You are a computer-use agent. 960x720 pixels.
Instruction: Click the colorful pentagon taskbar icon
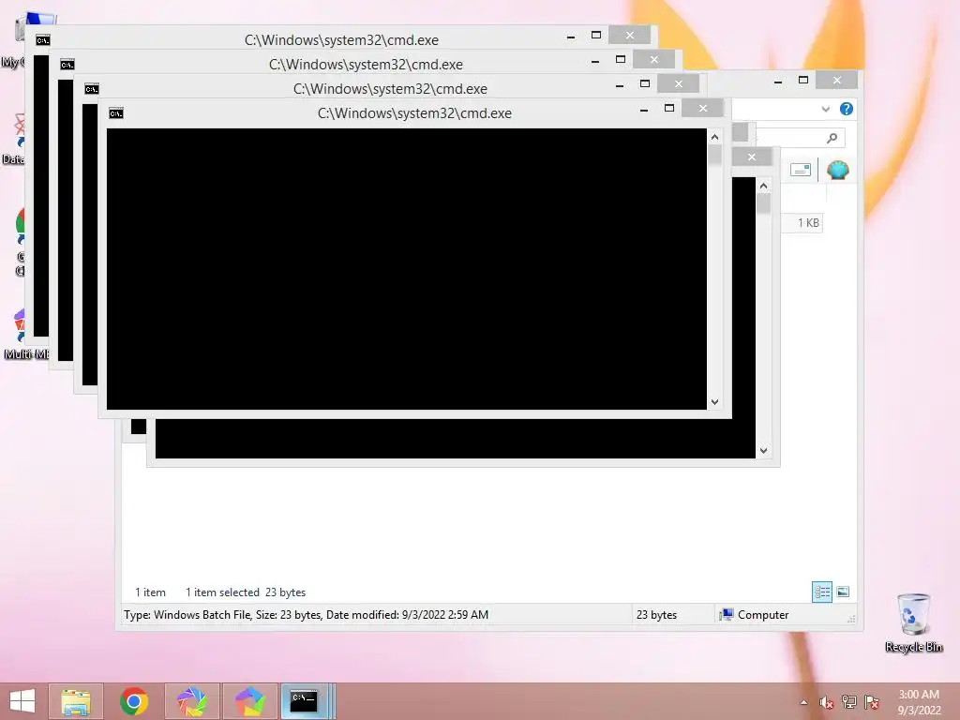tap(250, 701)
